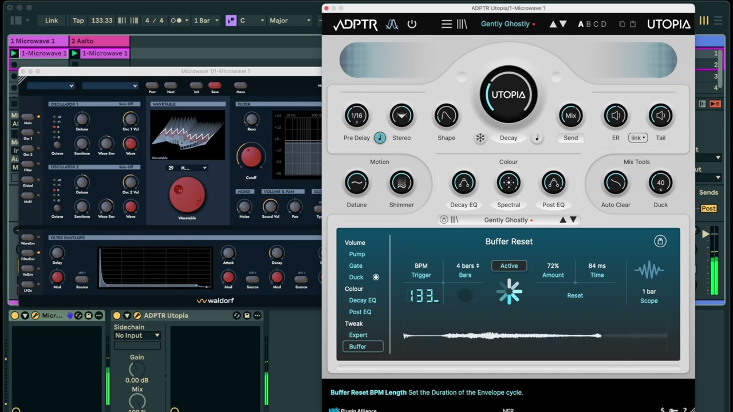Open Sidechain No Input dropdown
733x412 pixels.
(x=137, y=335)
